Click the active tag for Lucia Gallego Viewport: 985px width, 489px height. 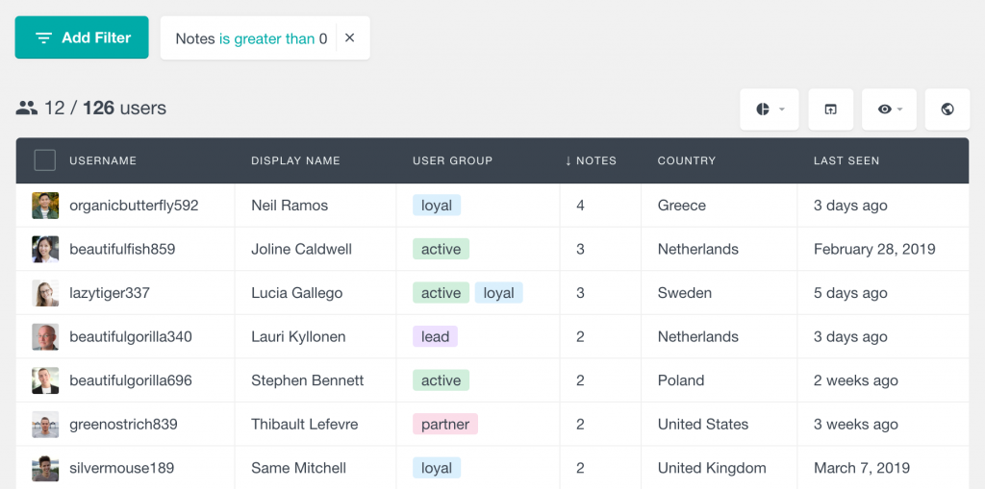(441, 293)
